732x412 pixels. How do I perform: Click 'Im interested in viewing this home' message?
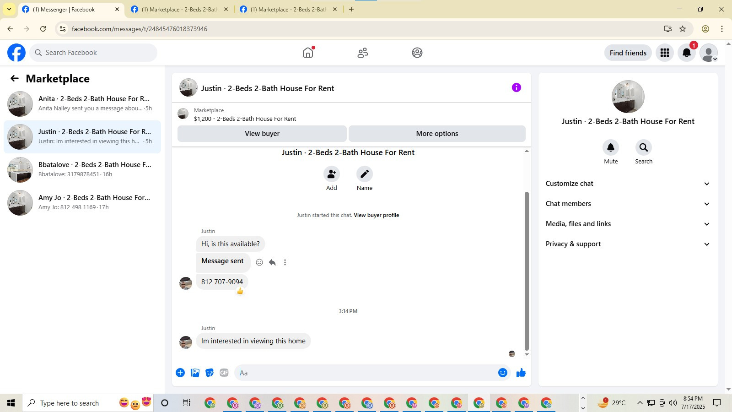point(253,341)
